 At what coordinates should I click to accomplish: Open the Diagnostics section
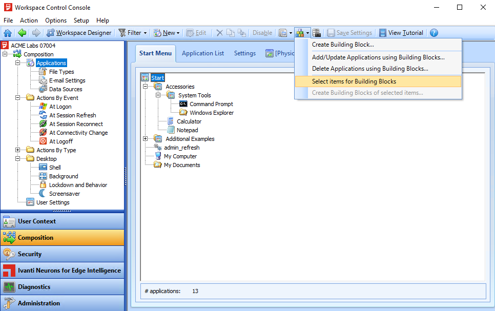coord(63,287)
